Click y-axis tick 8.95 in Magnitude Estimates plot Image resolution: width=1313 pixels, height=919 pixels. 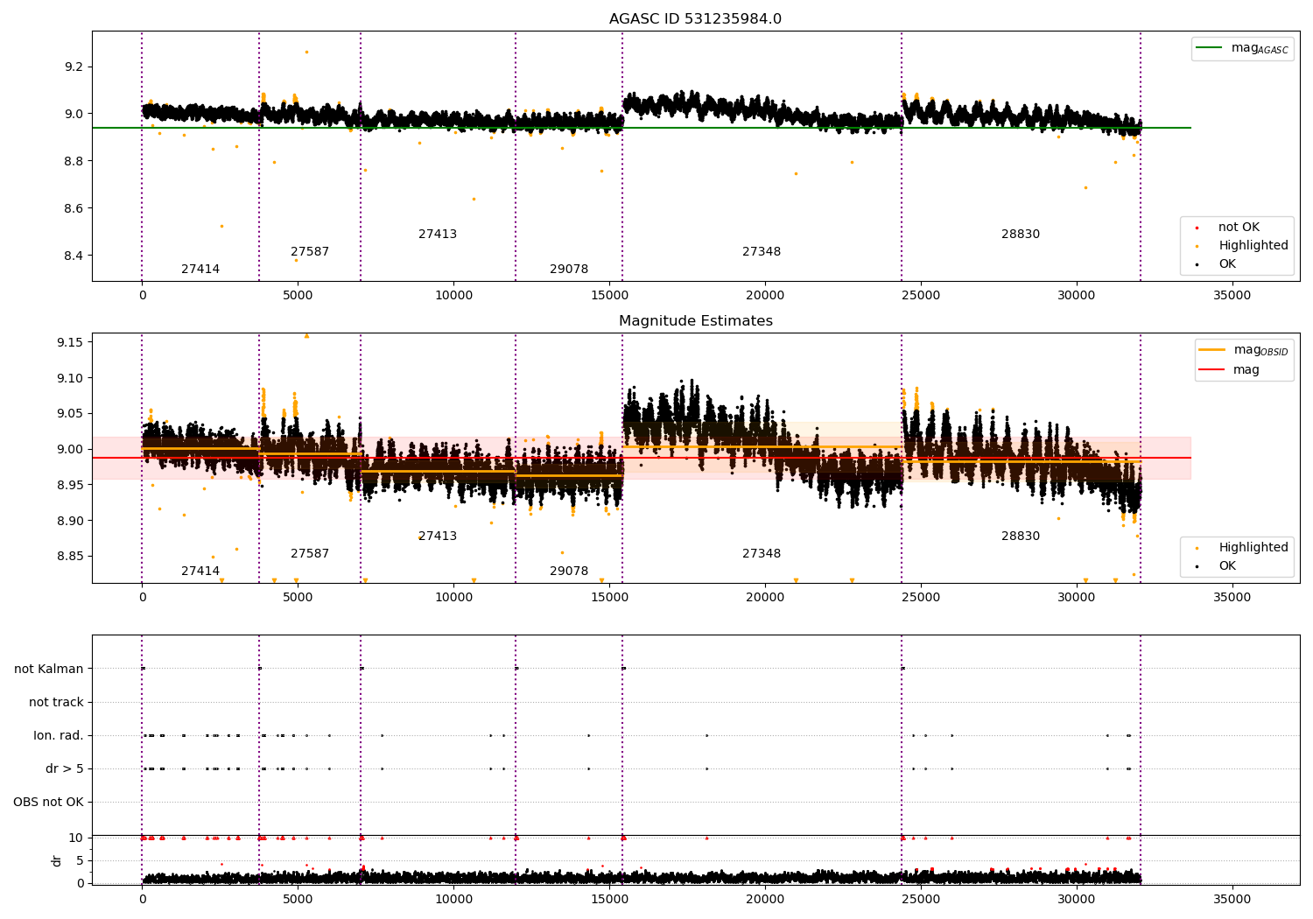pyautogui.click(x=70, y=486)
